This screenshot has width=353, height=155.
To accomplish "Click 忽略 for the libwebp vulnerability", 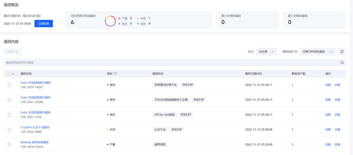I will coord(328,145).
